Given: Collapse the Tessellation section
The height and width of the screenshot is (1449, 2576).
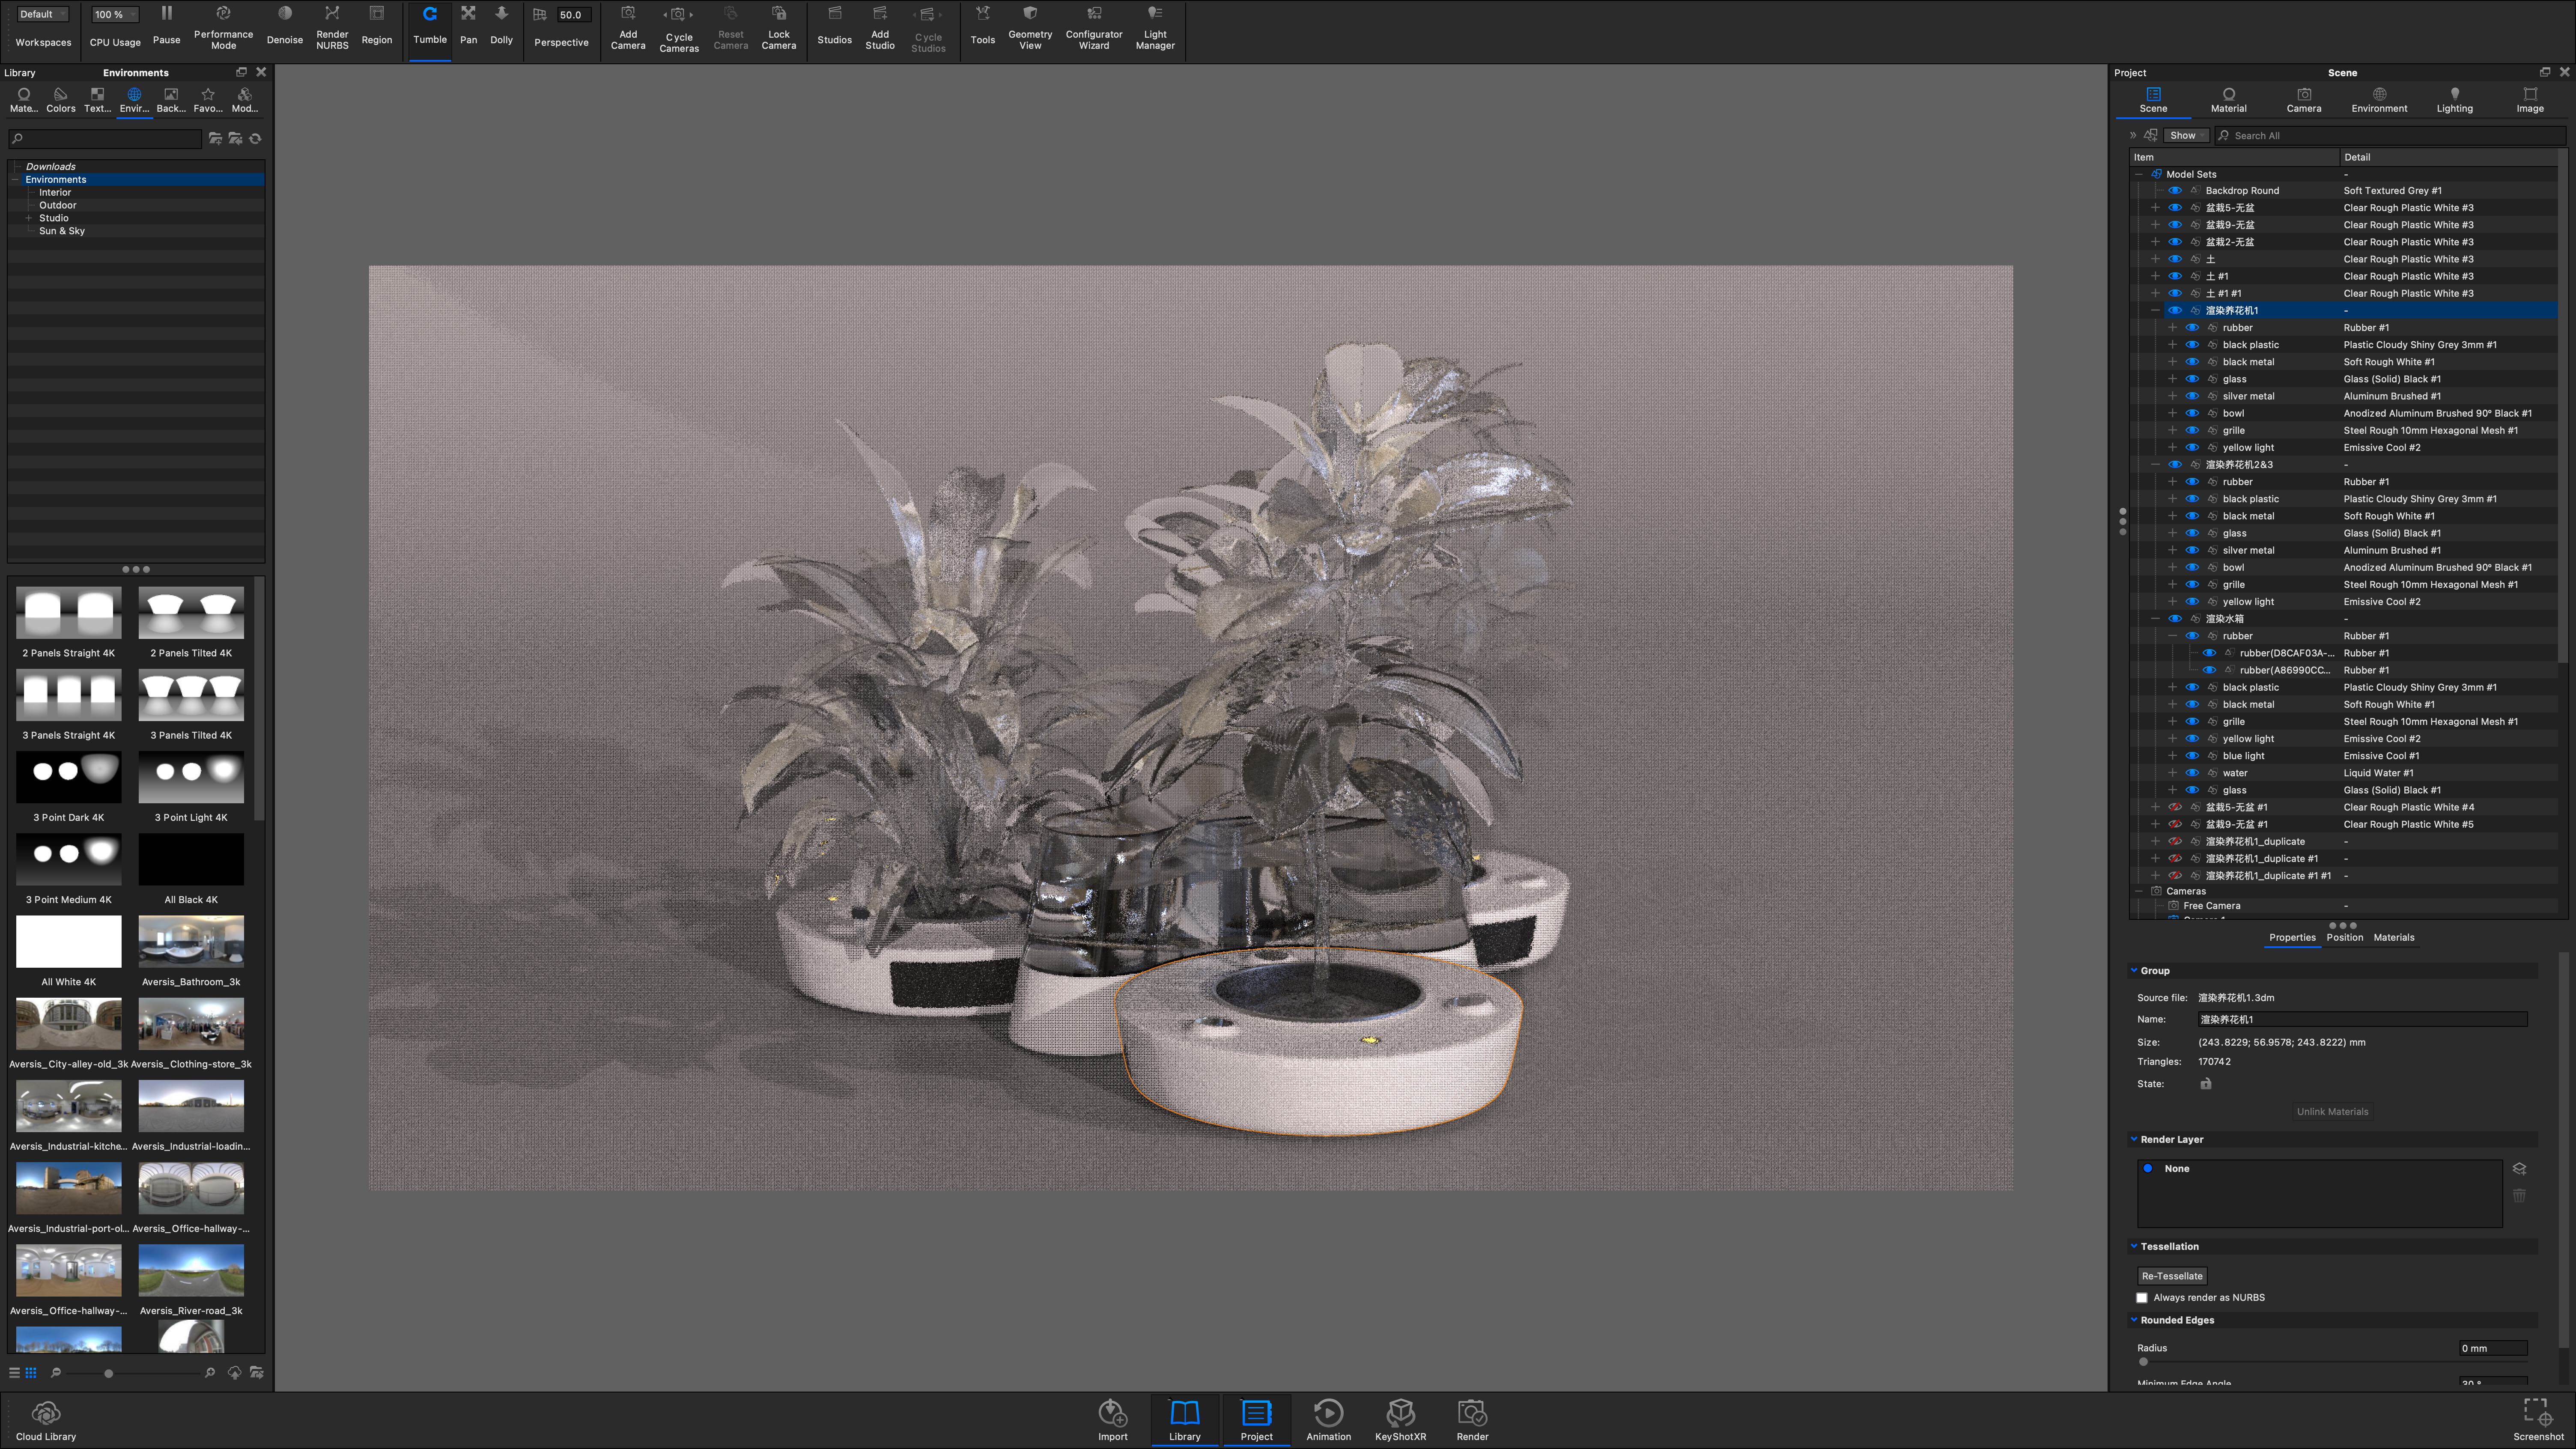Looking at the screenshot, I should click(2134, 1246).
